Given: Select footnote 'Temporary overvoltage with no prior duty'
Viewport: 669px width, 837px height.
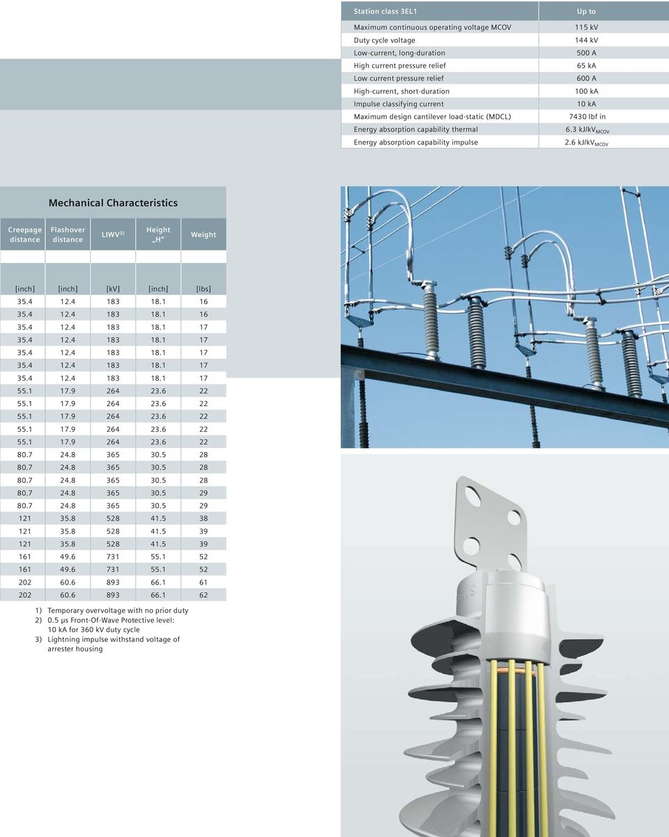Looking at the screenshot, I should (118, 610).
